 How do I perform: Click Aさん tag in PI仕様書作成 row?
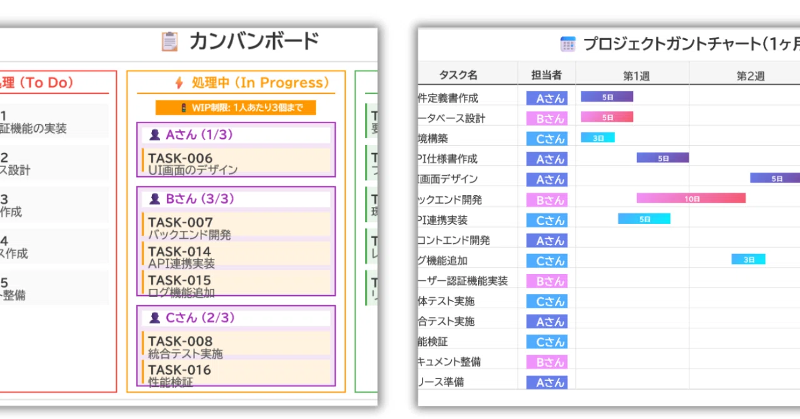pyautogui.click(x=547, y=159)
